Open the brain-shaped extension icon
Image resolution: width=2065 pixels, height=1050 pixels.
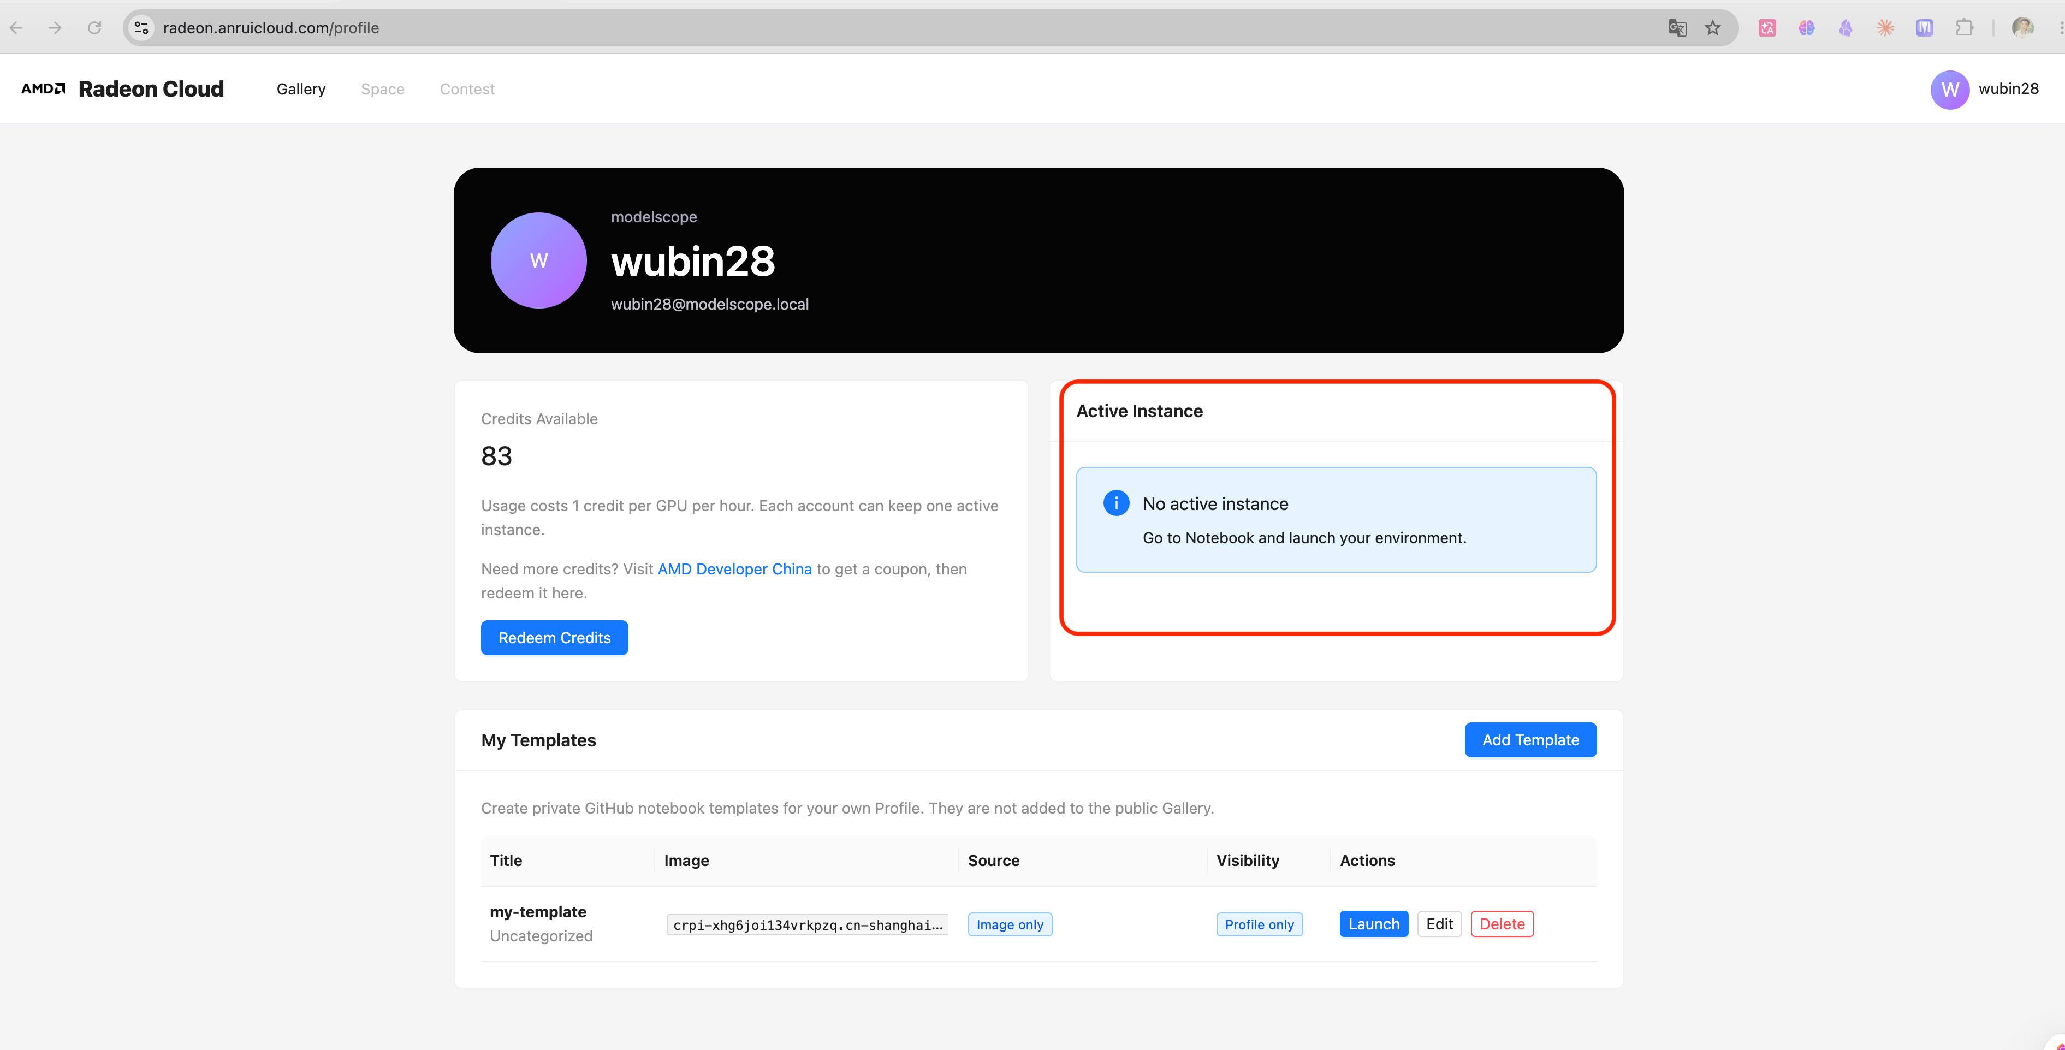1806,28
